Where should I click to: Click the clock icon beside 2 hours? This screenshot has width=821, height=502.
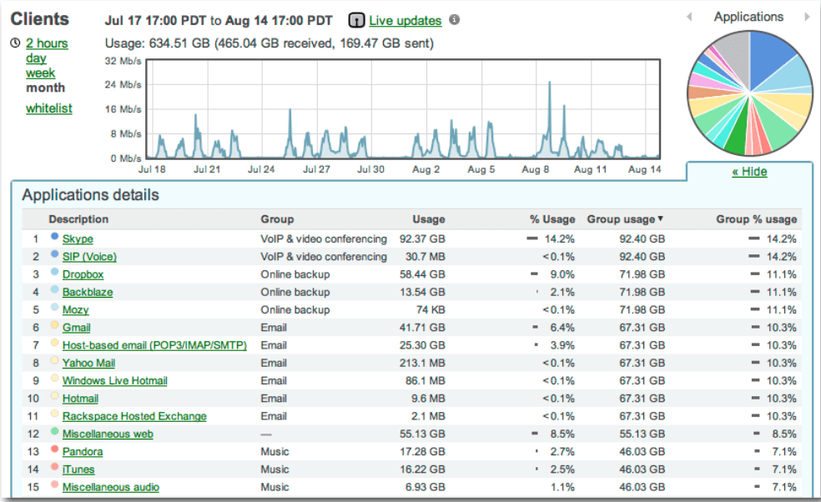tap(15, 43)
